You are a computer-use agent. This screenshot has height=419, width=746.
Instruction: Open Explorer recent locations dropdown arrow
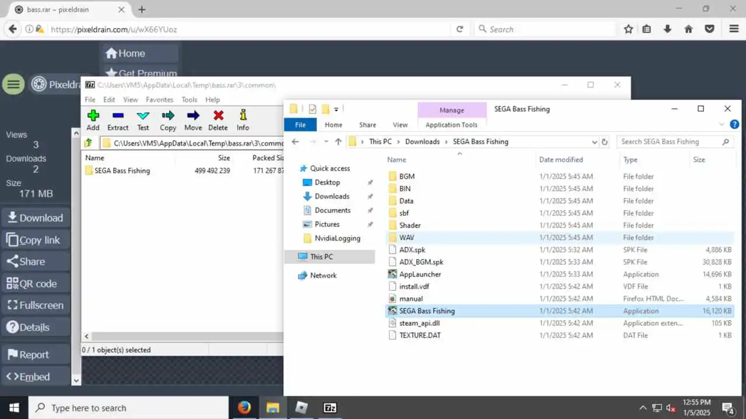[x=326, y=141]
